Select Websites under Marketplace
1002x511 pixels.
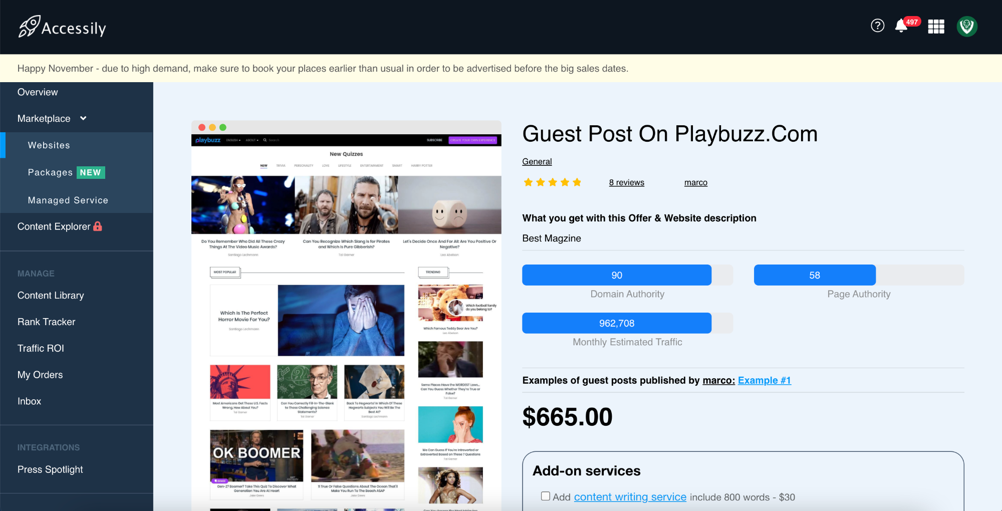(49, 145)
